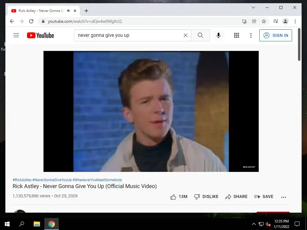This screenshot has width=307, height=230.
Task: Open Chrome three-dot menu
Action: pyautogui.click(x=295, y=21)
